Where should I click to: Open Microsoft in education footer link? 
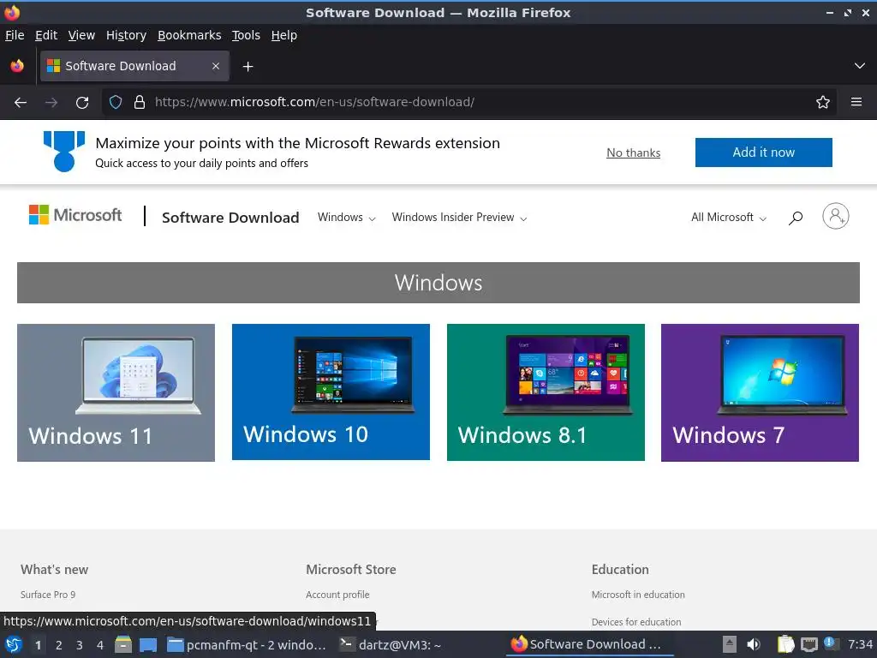[637, 595]
